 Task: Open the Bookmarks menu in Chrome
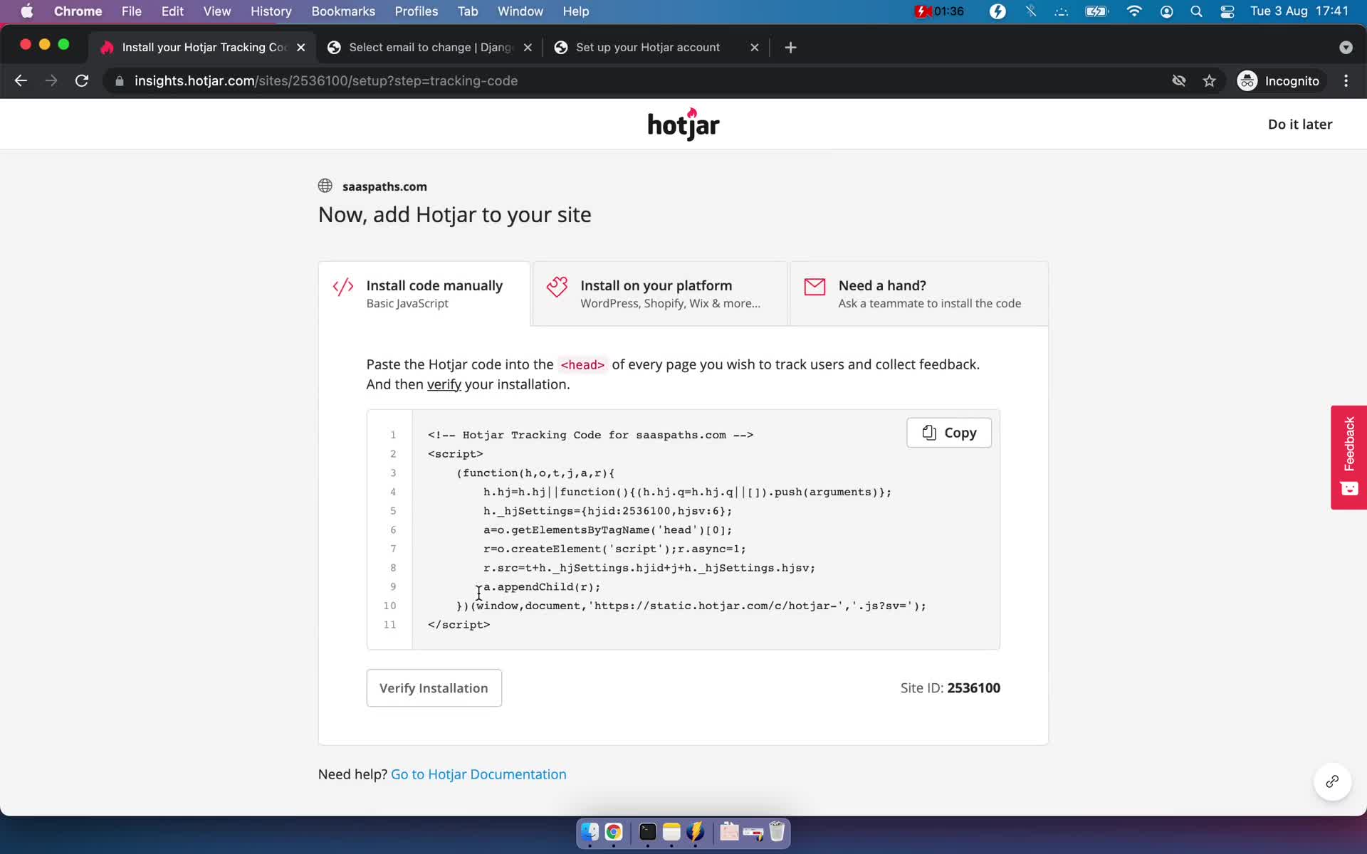[342, 11]
